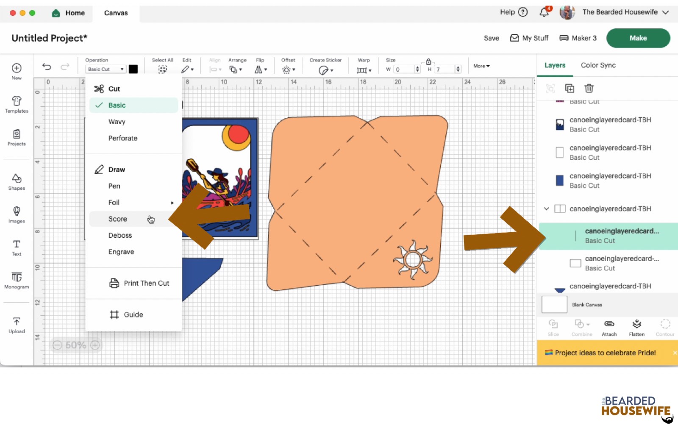Zoom out the canvas with minus
The height and width of the screenshot is (431, 678).
click(x=57, y=345)
